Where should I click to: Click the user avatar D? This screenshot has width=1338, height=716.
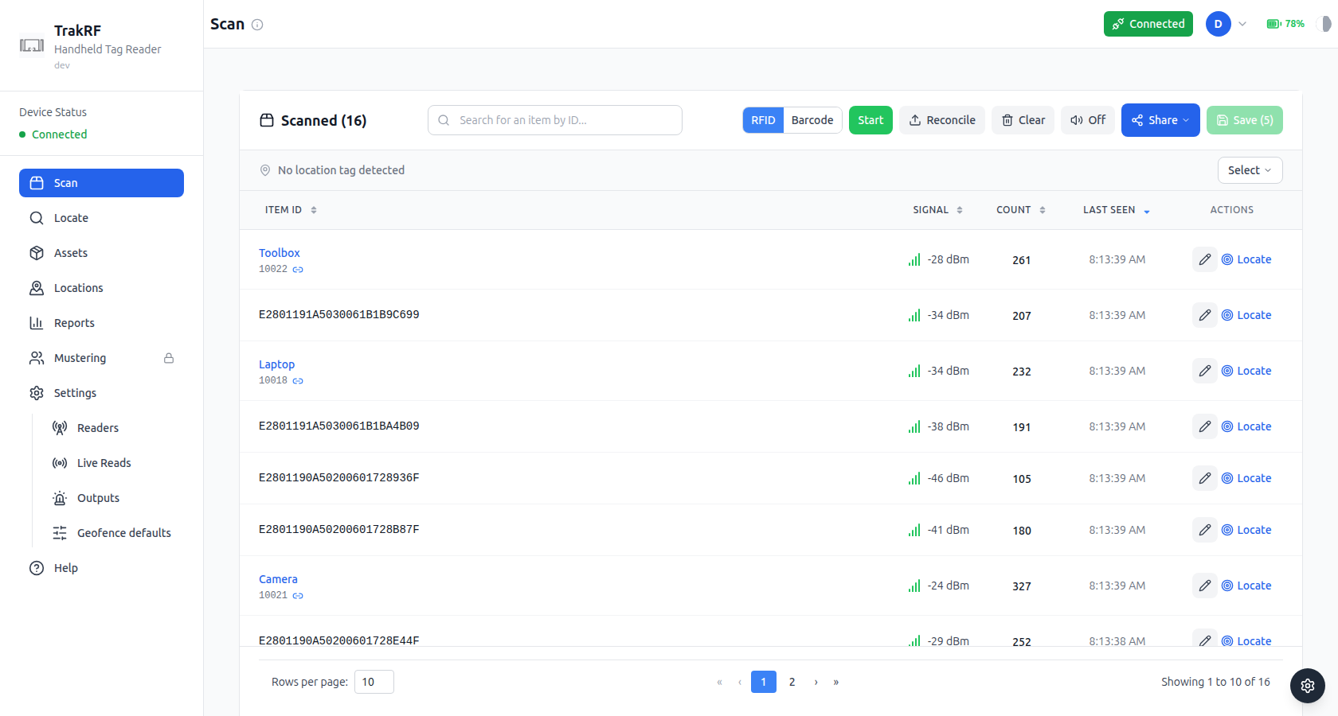coord(1218,24)
